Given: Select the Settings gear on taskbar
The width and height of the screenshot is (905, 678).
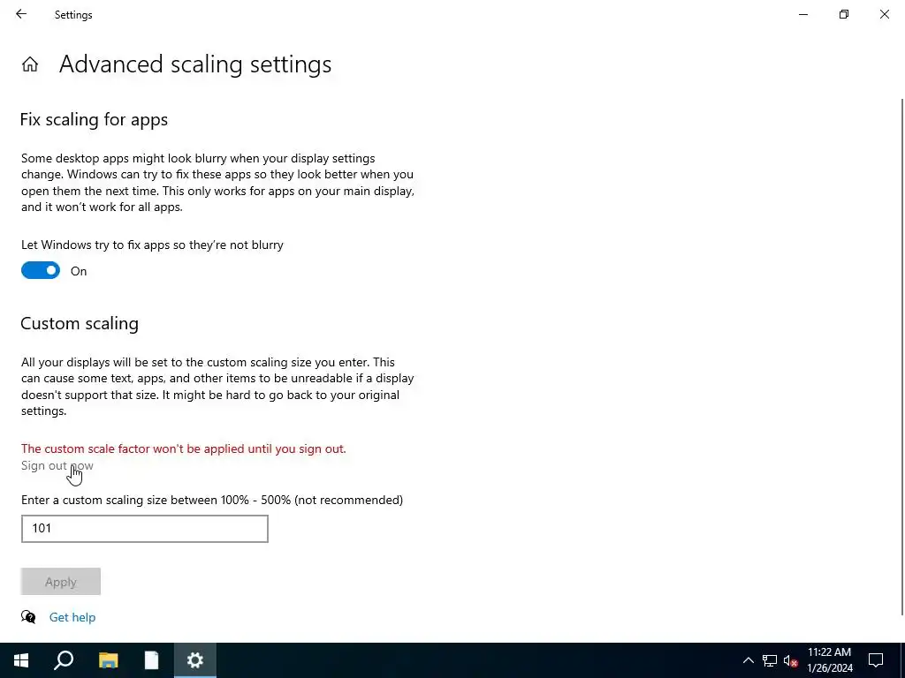Looking at the screenshot, I should tap(195, 660).
